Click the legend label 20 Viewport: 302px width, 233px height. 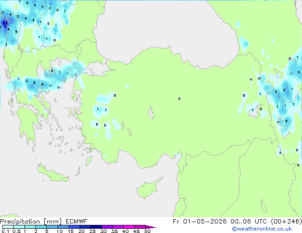[x=81, y=231]
